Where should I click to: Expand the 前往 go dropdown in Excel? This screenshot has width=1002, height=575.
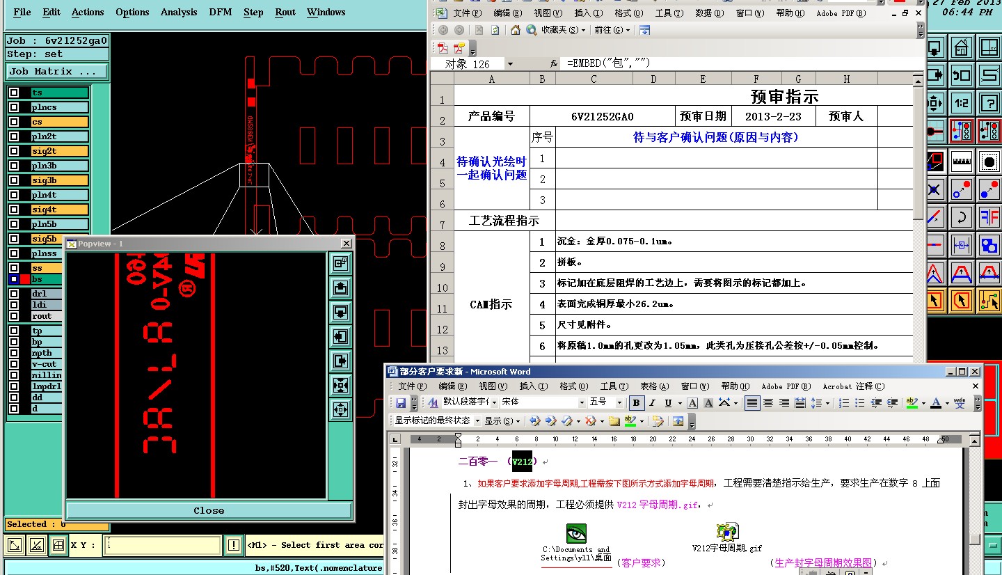point(612,30)
